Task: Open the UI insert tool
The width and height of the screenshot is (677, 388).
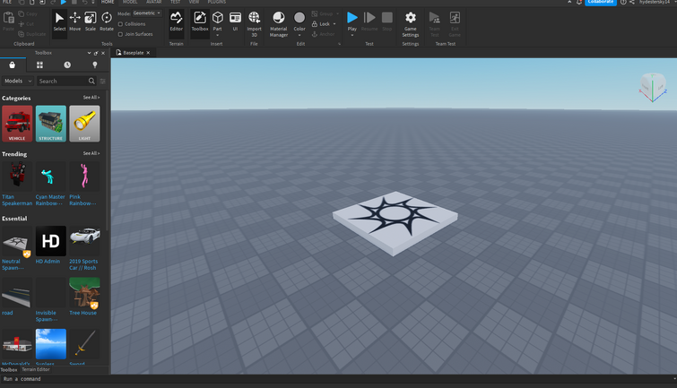Action: pyautogui.click(x=235, y=22)
